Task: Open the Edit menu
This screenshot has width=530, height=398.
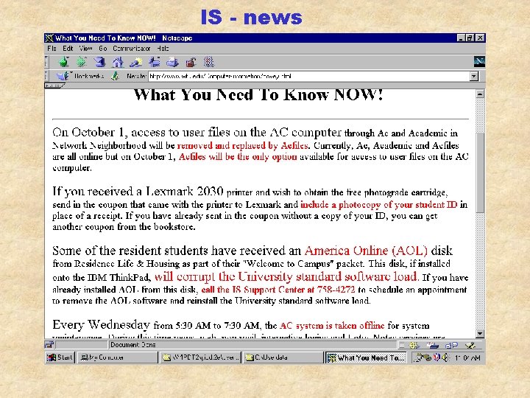Action: (x=68, y=49)
